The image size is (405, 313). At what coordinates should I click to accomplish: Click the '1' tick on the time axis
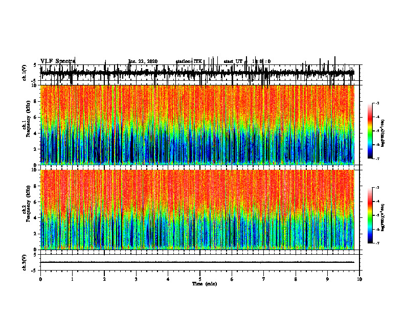72,279
